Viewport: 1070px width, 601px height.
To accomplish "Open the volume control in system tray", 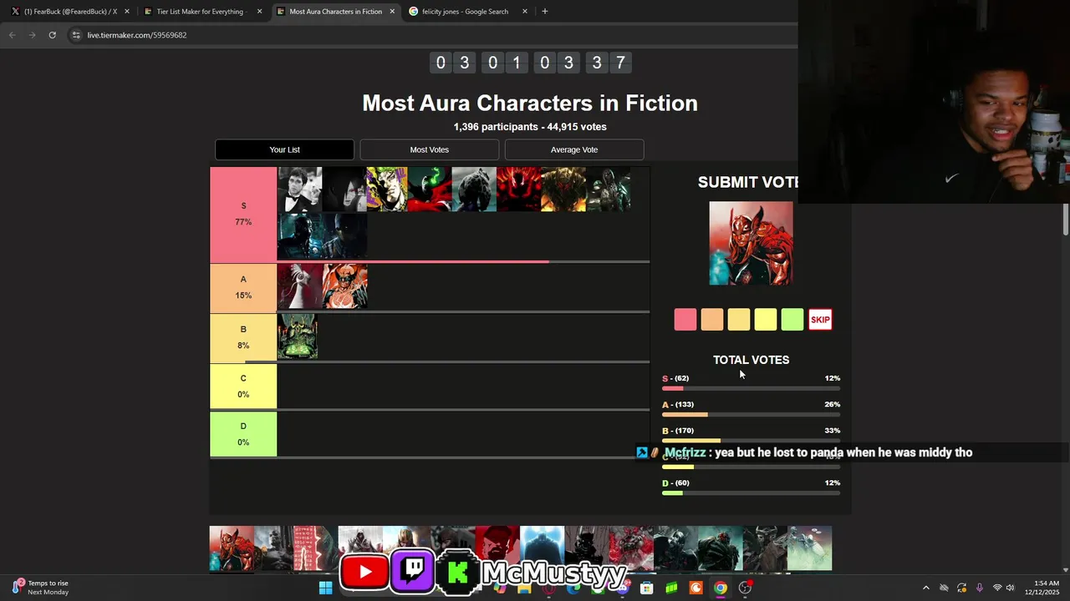I will click(x=1010, y=588).
